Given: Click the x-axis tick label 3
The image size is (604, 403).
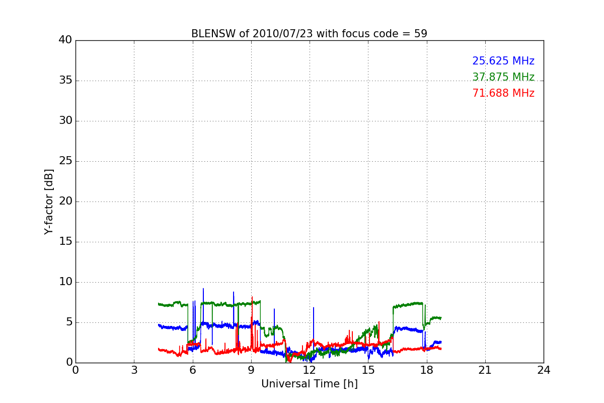Looking at the screenshot, I should click(x=134, y=370).
